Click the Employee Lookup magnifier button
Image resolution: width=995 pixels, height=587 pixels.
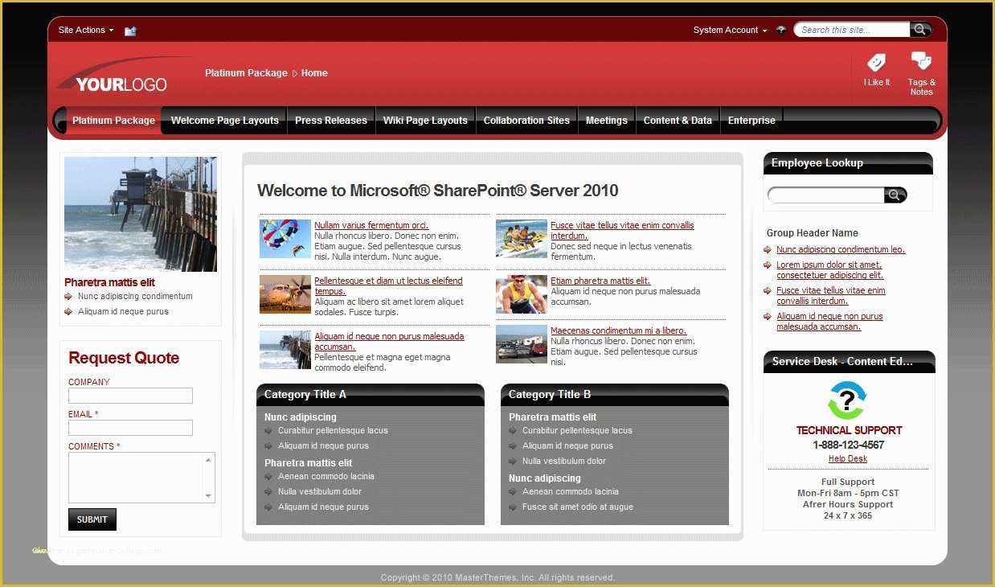pos(896,195)
